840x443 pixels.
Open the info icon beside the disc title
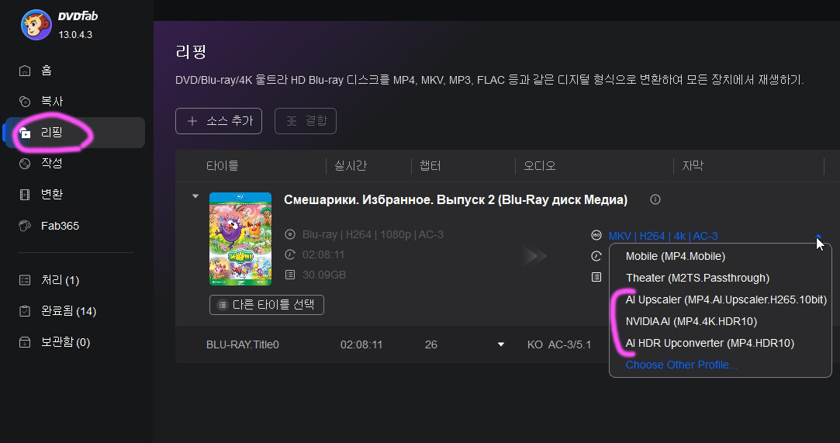[655, 199]
